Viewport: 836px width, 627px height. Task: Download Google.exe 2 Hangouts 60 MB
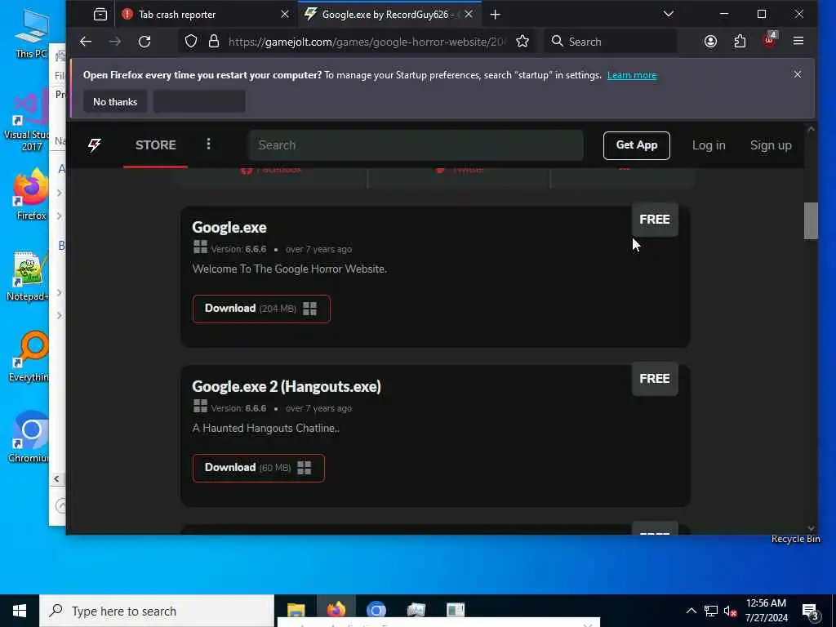pyautogui.click(x=259, y=468)
